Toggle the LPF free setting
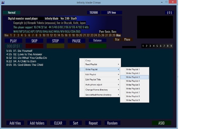Screen dimensions: 202x129 click(112, 13)
